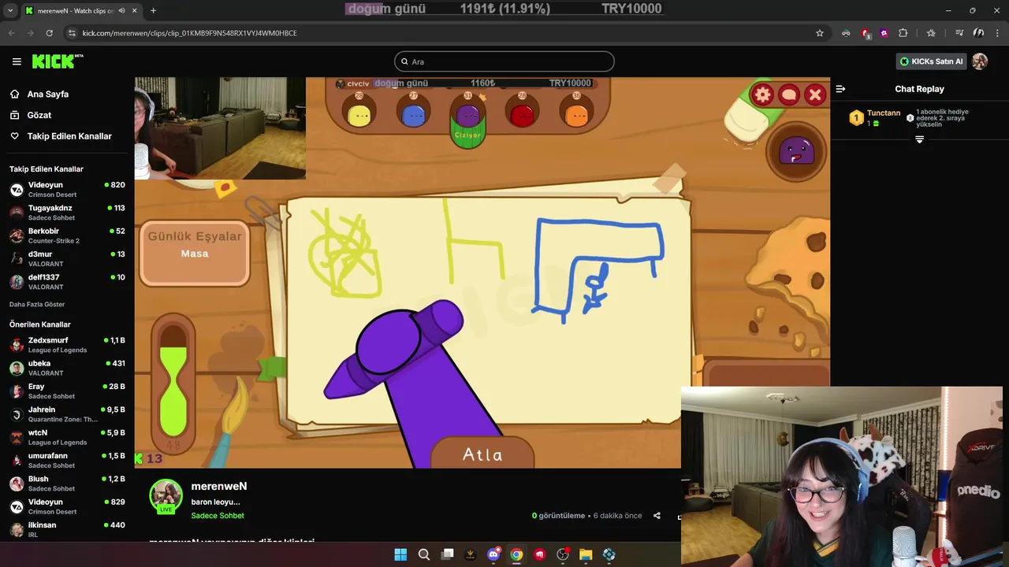Open Eray recommended channel
The image size is (1009, 567).
tap(67, 391)
